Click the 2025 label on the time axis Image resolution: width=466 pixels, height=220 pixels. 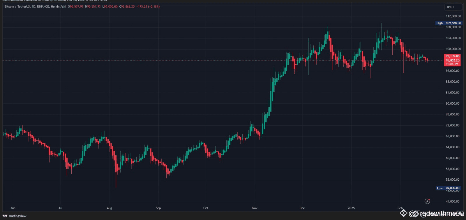coord(351,208)
